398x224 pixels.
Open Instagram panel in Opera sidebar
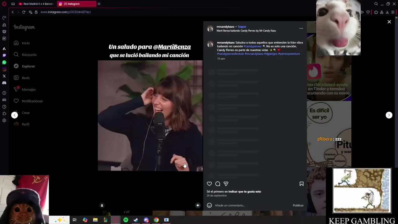[4, 69]
